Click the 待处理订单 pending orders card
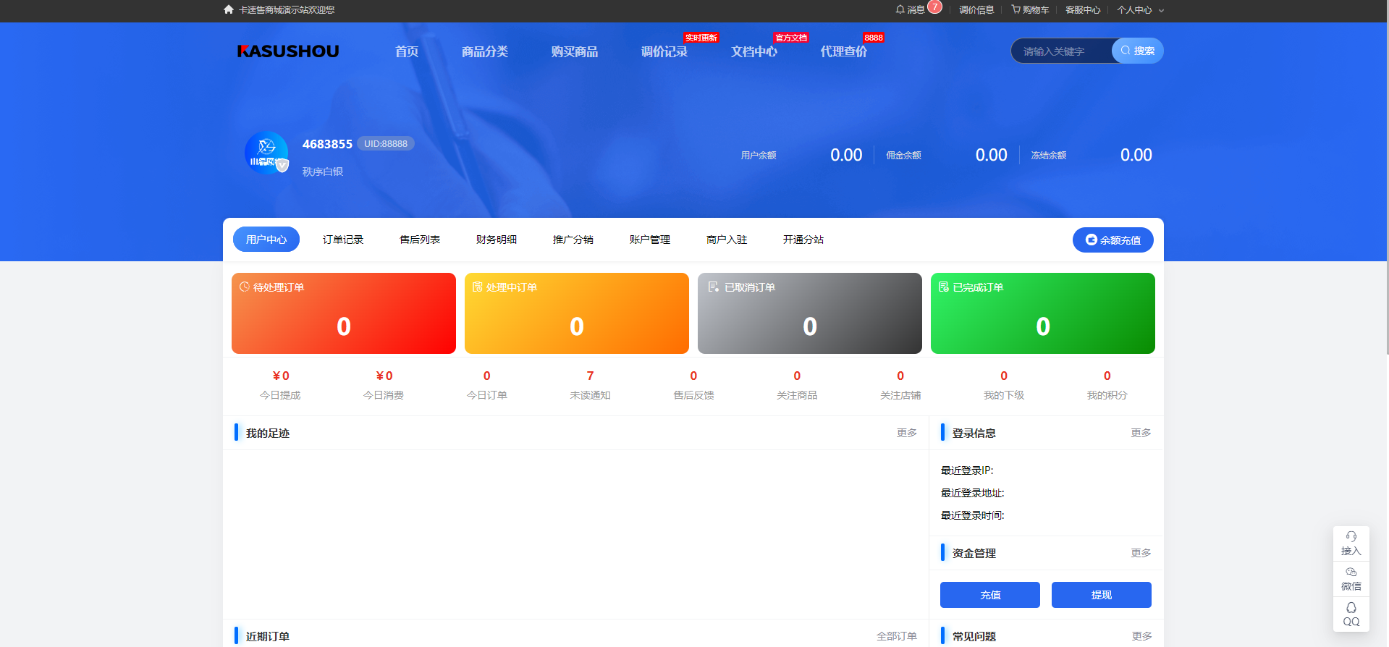1389x647 pixels. tap(344, 313)
